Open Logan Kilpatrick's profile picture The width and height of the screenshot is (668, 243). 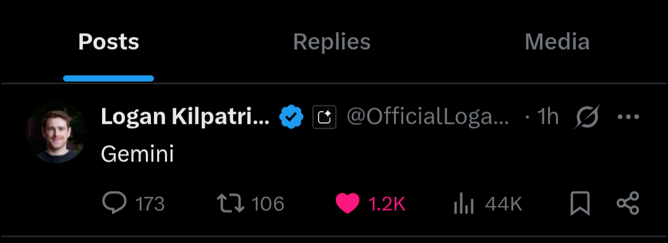point(56,132)
